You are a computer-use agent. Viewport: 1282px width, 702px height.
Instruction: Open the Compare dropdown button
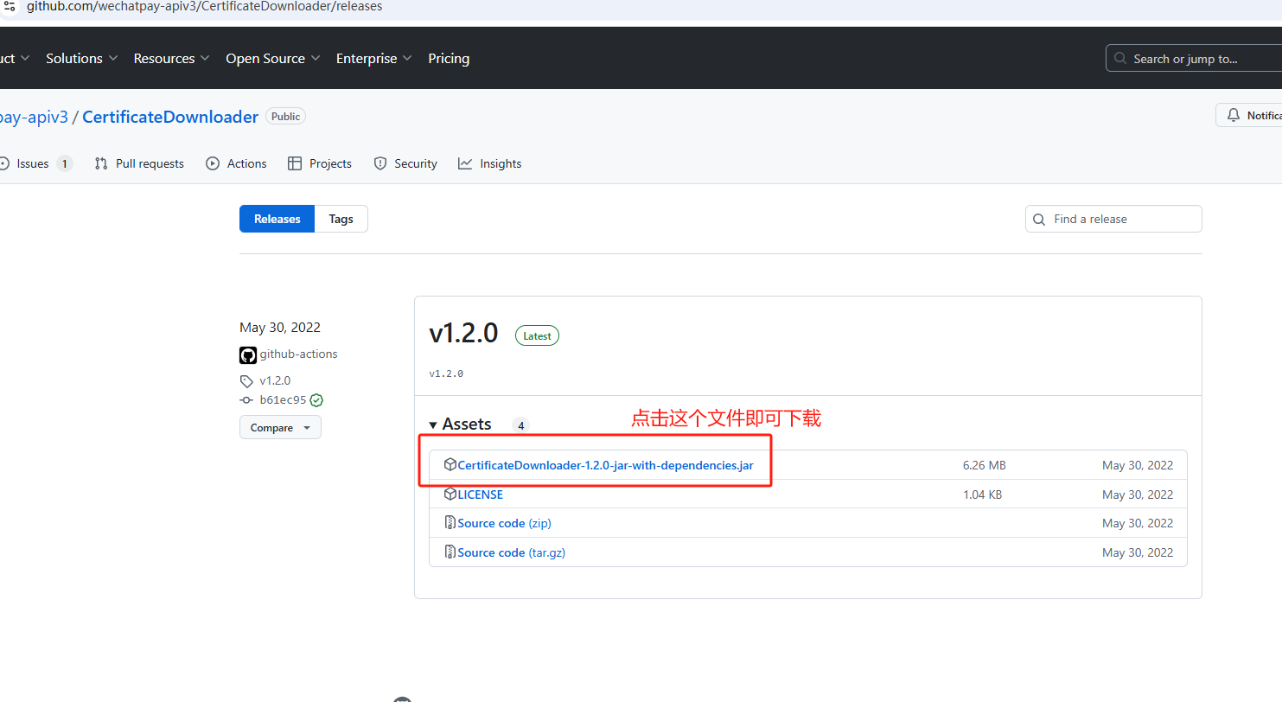click(x=280, y=428)
